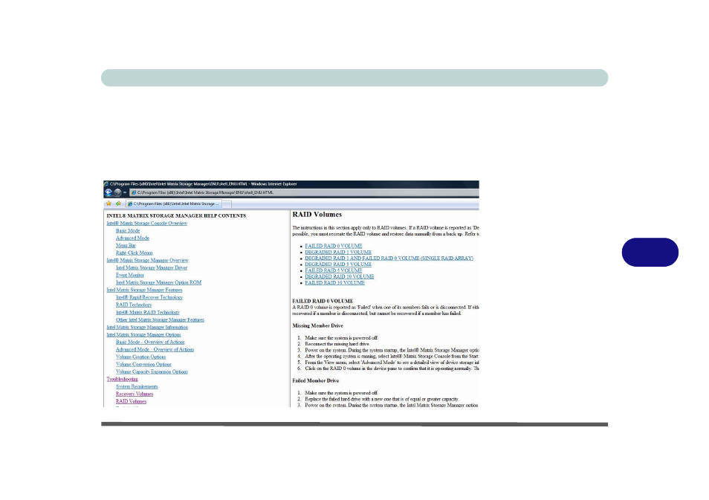Click the address bar with shell_ENU.HTML path
Viewport: 709px width, 500px height.
[x=304, y=192]
